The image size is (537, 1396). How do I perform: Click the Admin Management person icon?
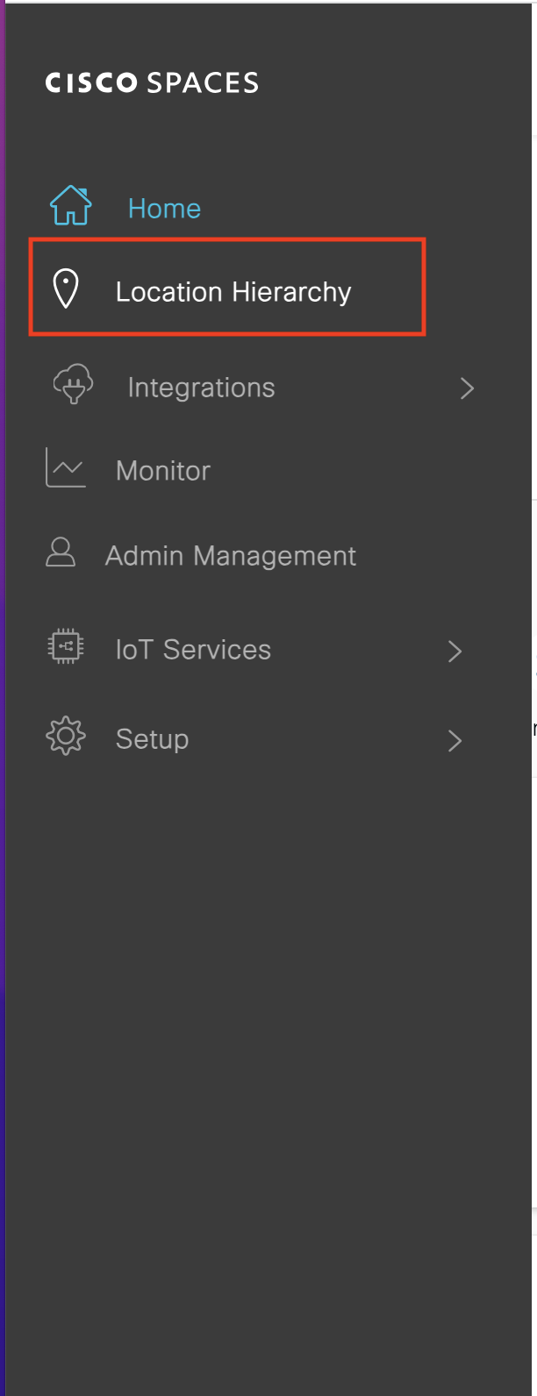point(61,552)
